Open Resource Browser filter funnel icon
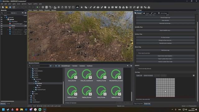Image resolution: width=199 pixels, height=112 pixels. [x=128, y=66]
